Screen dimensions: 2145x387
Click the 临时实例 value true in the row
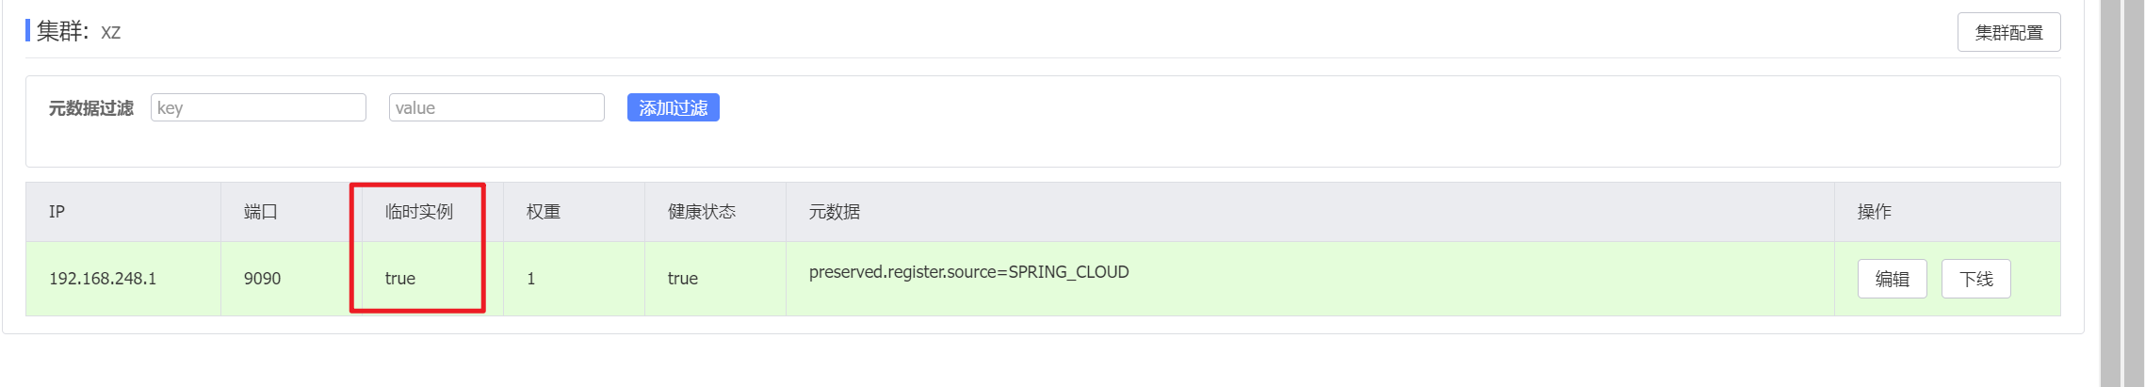399,279
